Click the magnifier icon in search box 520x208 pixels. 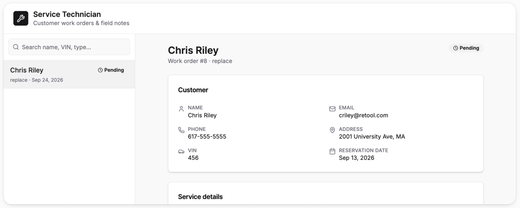point(16,47)
